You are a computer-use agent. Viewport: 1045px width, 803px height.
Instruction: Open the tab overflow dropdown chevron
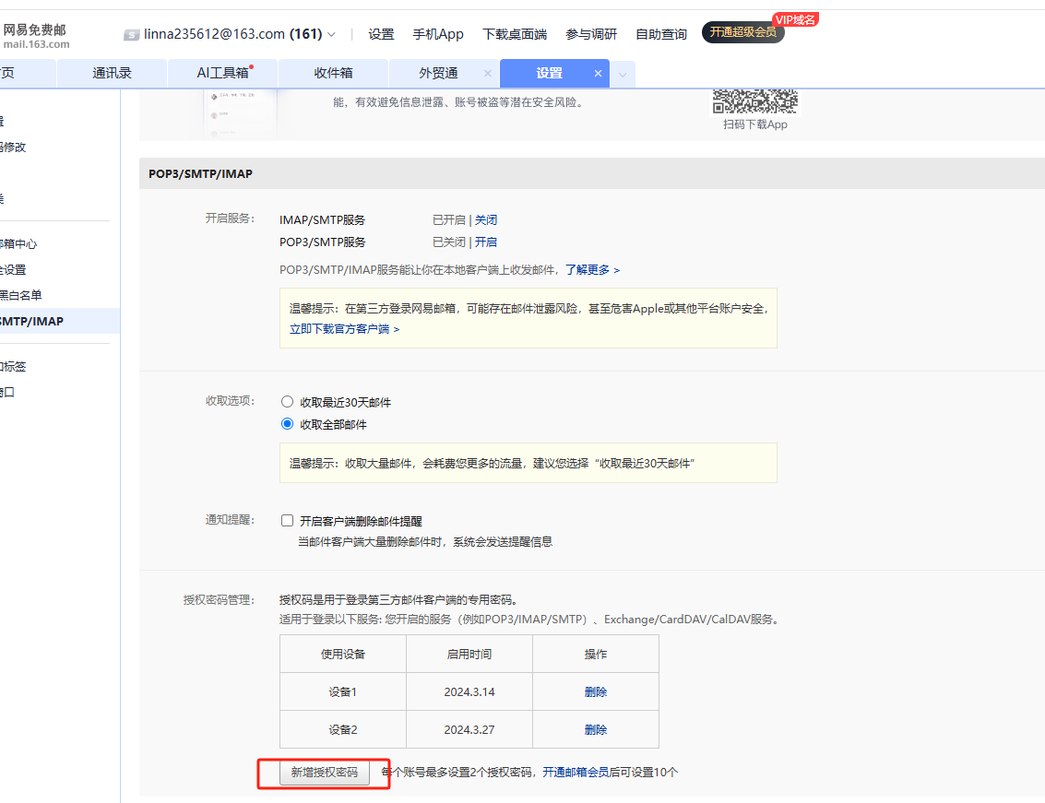click(x=623, y=75)
